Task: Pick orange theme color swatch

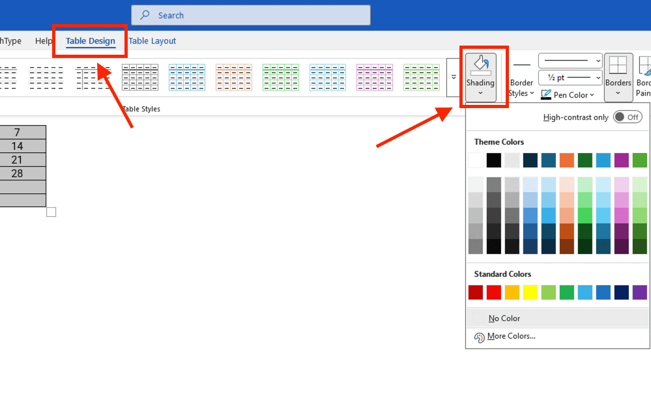Action: coord(567,160)
